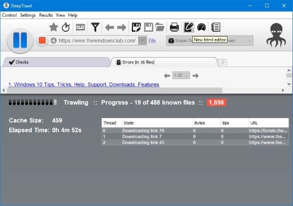The image size is (293, 206).
Task: Stop the trawl with the red square
Action: click(x=42, y=41)
